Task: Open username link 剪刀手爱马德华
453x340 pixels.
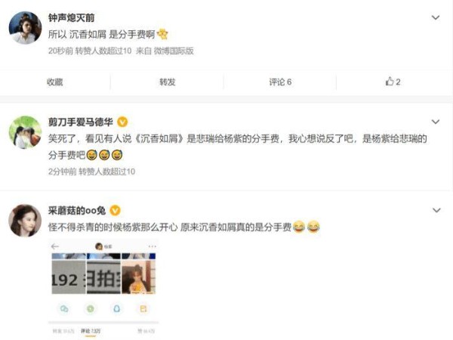Action: [81, 122]
